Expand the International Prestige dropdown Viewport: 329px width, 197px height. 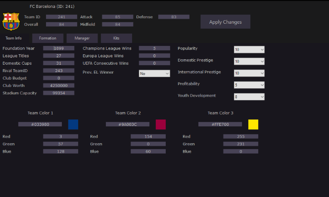click(249, 73)
